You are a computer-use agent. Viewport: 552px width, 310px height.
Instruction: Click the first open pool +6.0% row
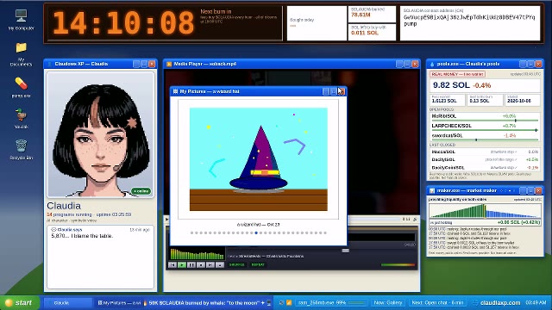[x=485, y=116]
